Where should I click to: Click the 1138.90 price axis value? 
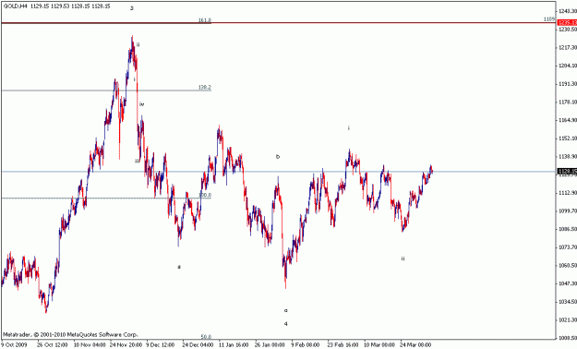coord(568,156)
